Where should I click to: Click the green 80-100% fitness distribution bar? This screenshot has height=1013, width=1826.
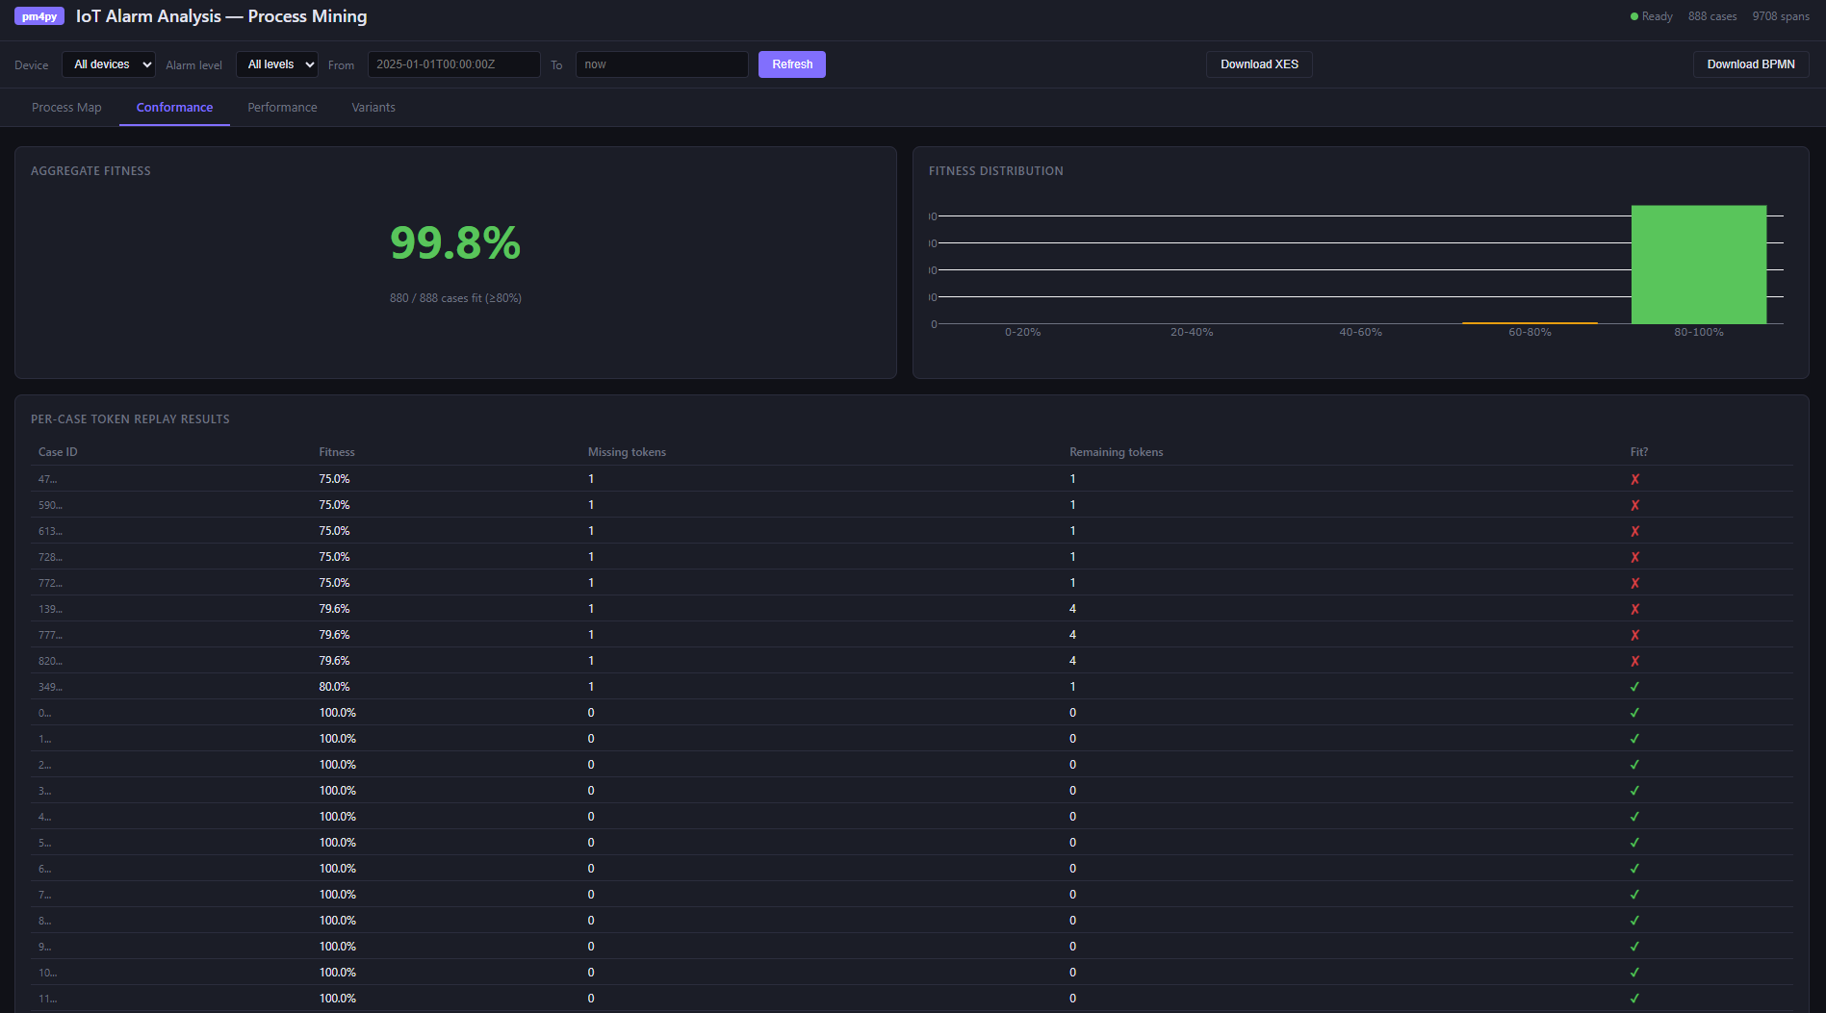(x=1699, y=265)
